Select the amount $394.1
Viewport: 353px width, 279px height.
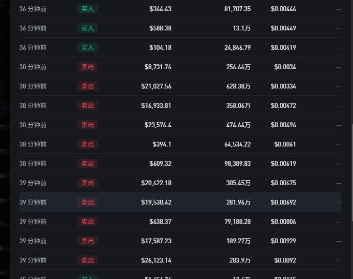click(162, 144)
